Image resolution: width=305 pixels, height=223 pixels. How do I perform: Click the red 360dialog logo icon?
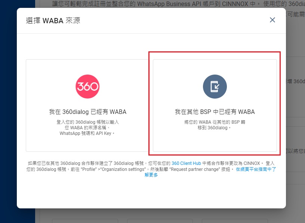(x=87, y=87)
